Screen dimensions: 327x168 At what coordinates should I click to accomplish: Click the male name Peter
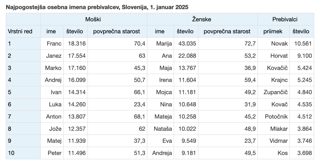tap(55, 153)
